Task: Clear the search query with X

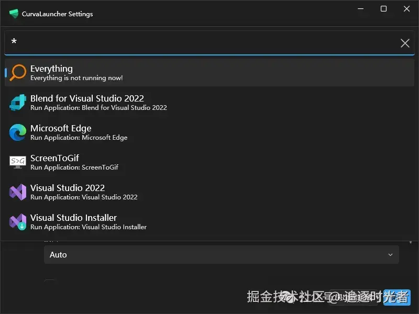Action: [405, 43]
